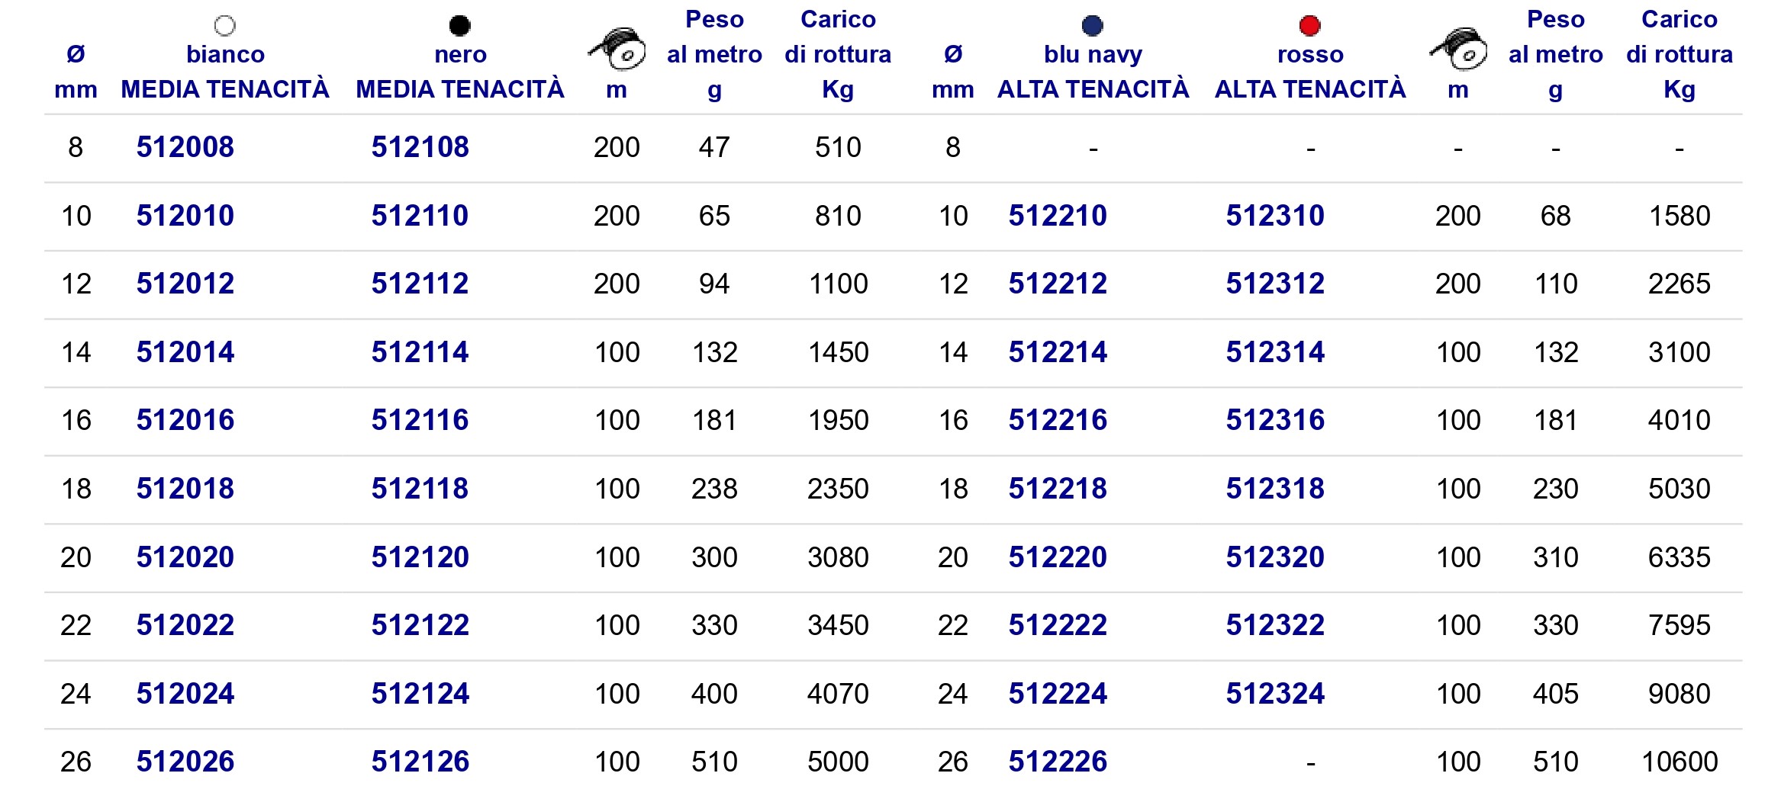Open product code 512118

pos(420,489)
